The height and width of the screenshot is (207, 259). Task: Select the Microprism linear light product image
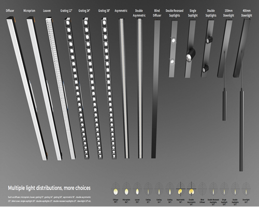45,88
